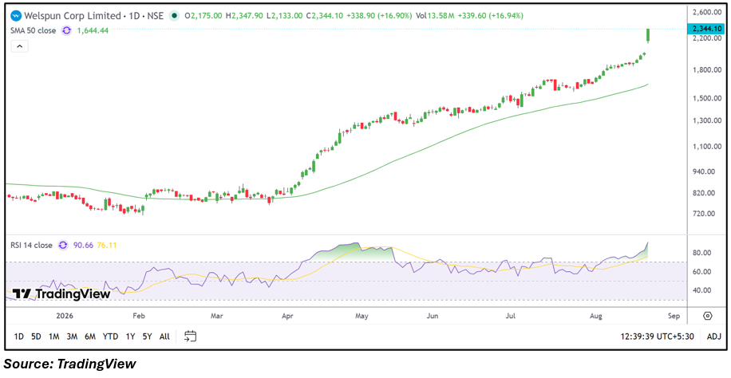The image size is (731, 378).
Task: Select the 1M time range
Action: (x=53, y=336)
